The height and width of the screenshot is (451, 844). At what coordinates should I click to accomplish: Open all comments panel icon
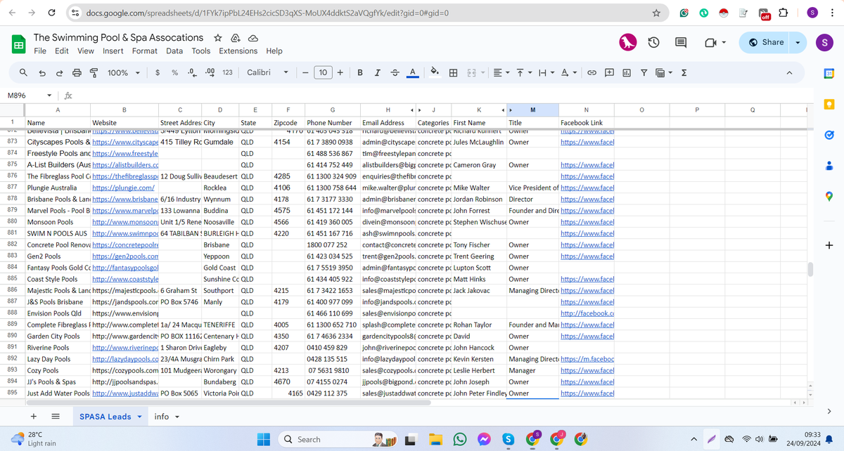[681, 43]
